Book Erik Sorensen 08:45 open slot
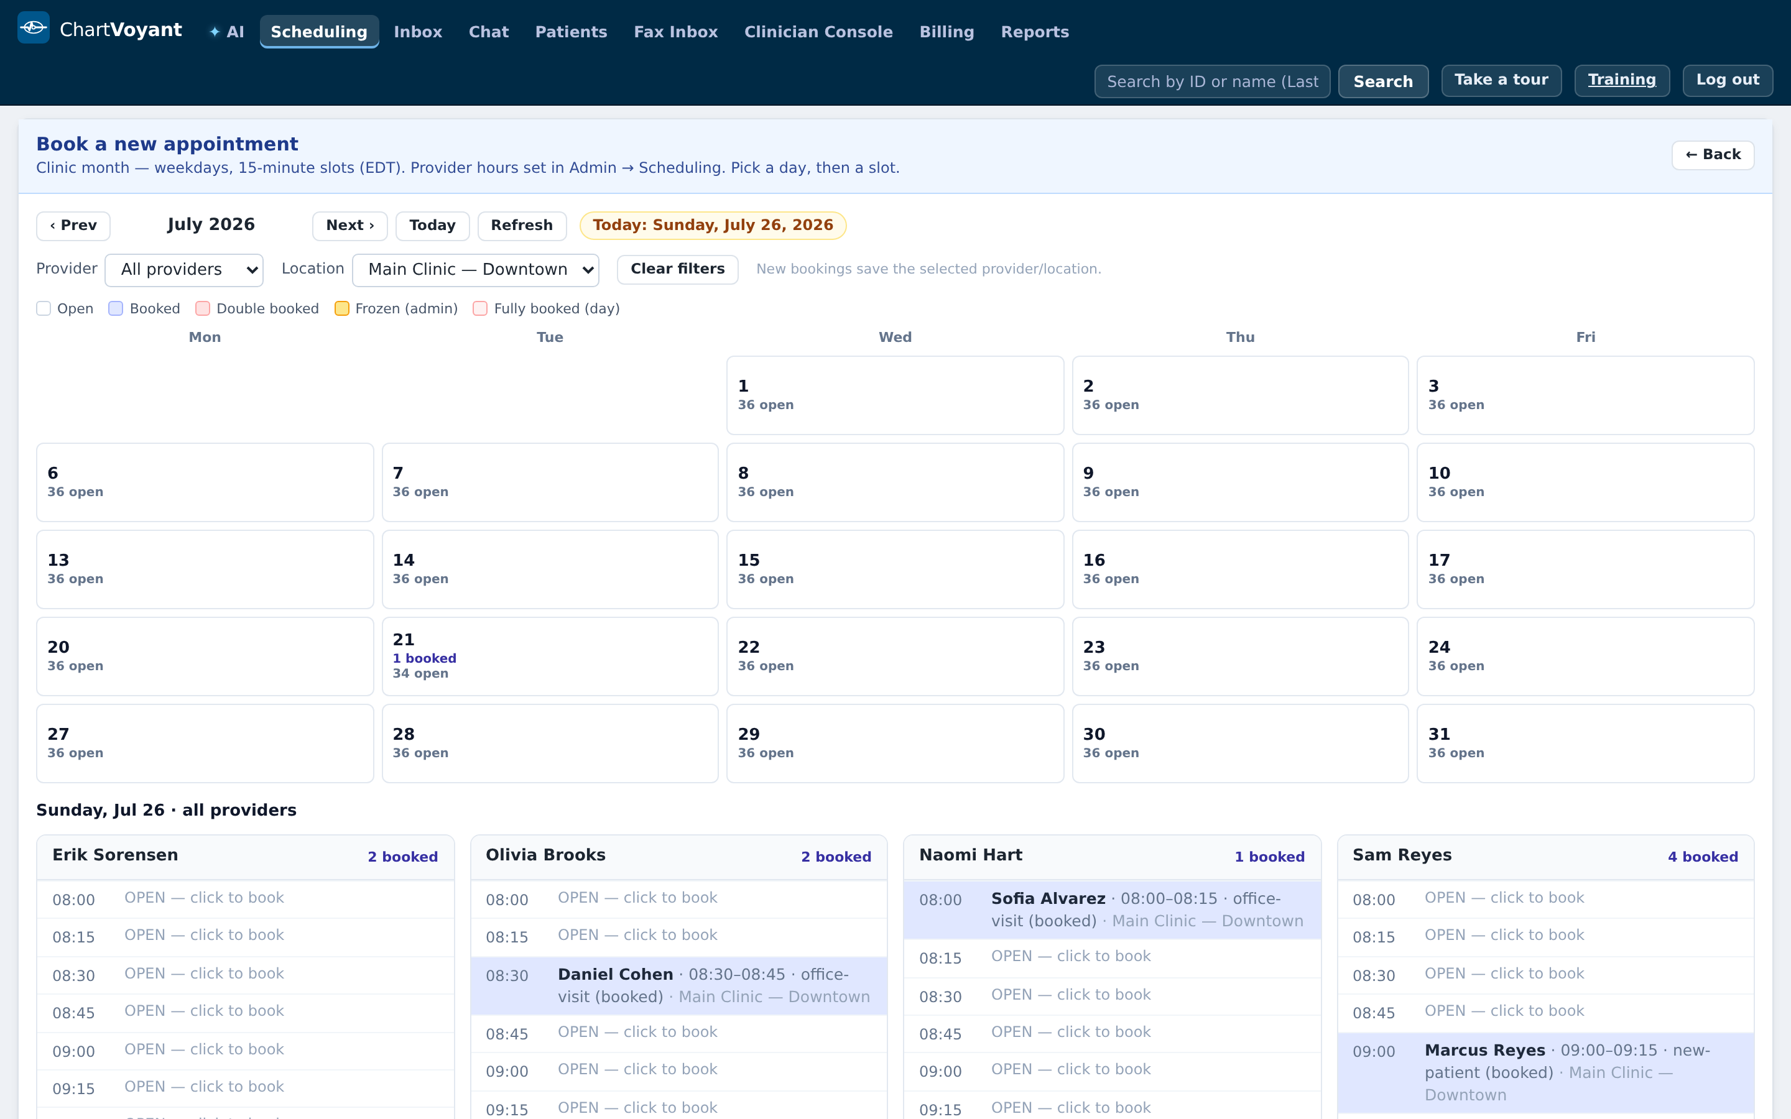The width and height of the screenshot is (1791, 1119). pyautogui.click(x=246, y=1013)
